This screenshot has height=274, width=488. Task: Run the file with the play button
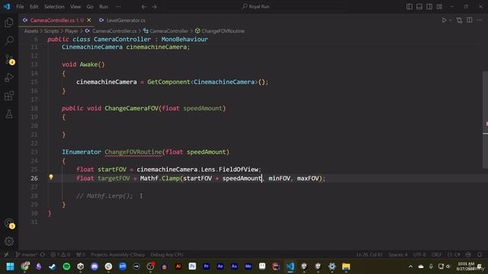point(444,21)
